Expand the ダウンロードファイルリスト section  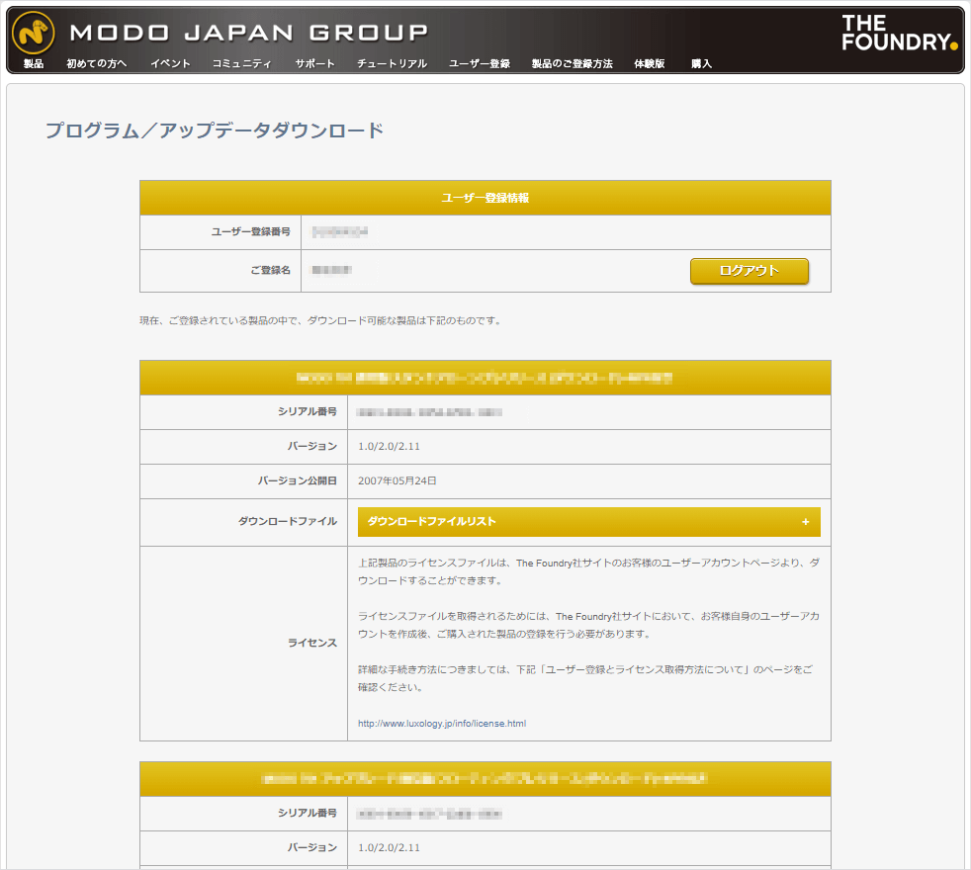pos(589,522)
